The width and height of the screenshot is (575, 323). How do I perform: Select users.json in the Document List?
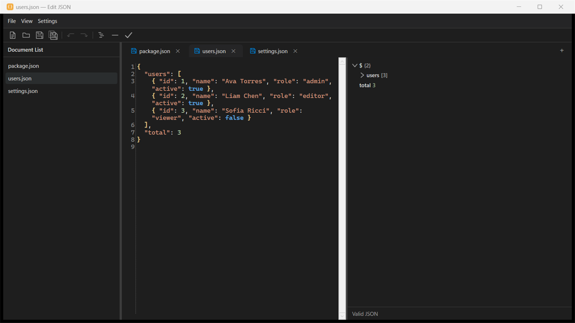61,78
